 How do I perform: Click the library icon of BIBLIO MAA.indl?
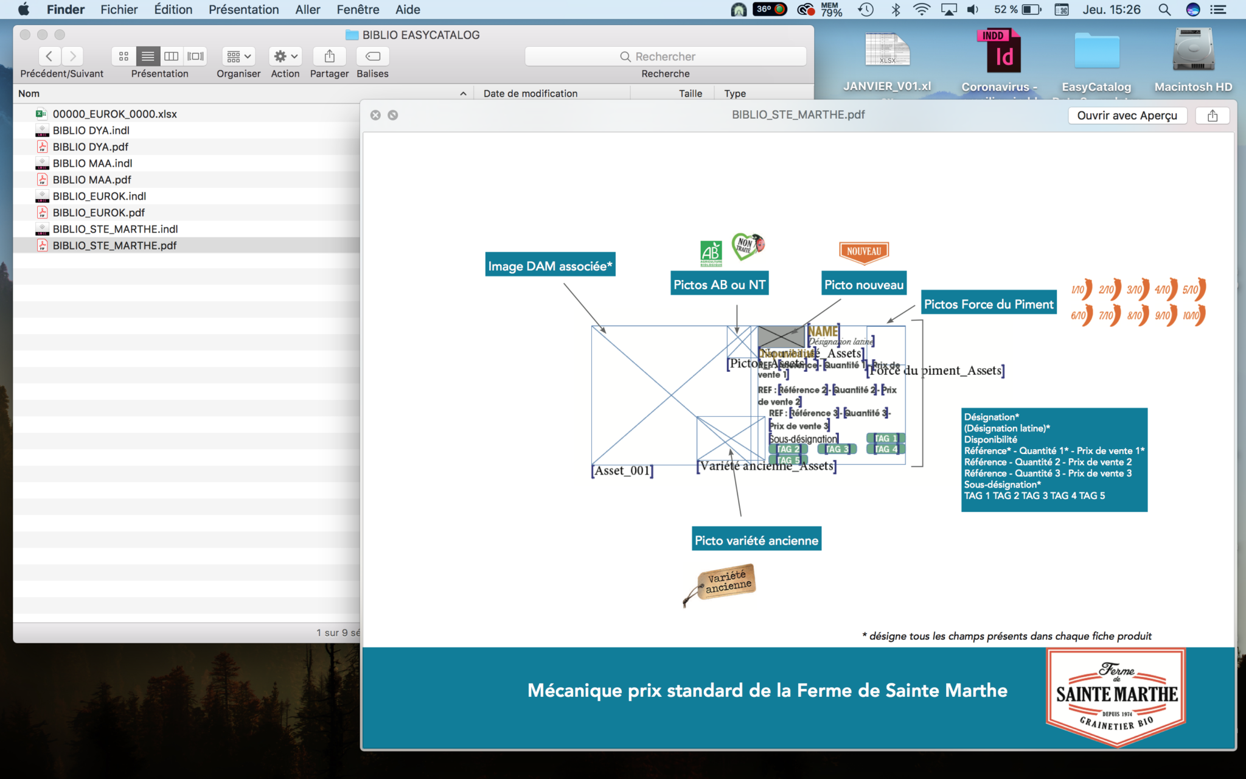point(42,163)
